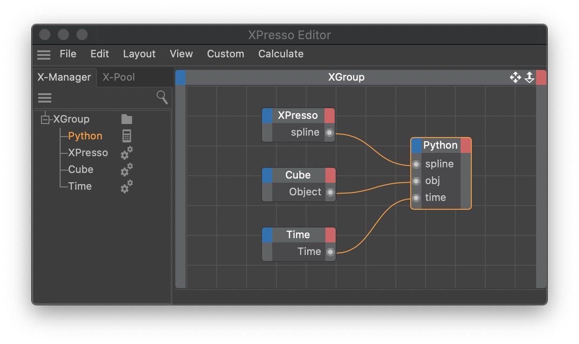Image resolution: width=579 pixels, height=344 pixels.
Task: Click the calculator icon next to Python
Action: pos(127,136)
